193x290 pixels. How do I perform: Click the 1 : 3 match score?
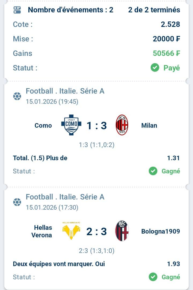click(96, 125)
